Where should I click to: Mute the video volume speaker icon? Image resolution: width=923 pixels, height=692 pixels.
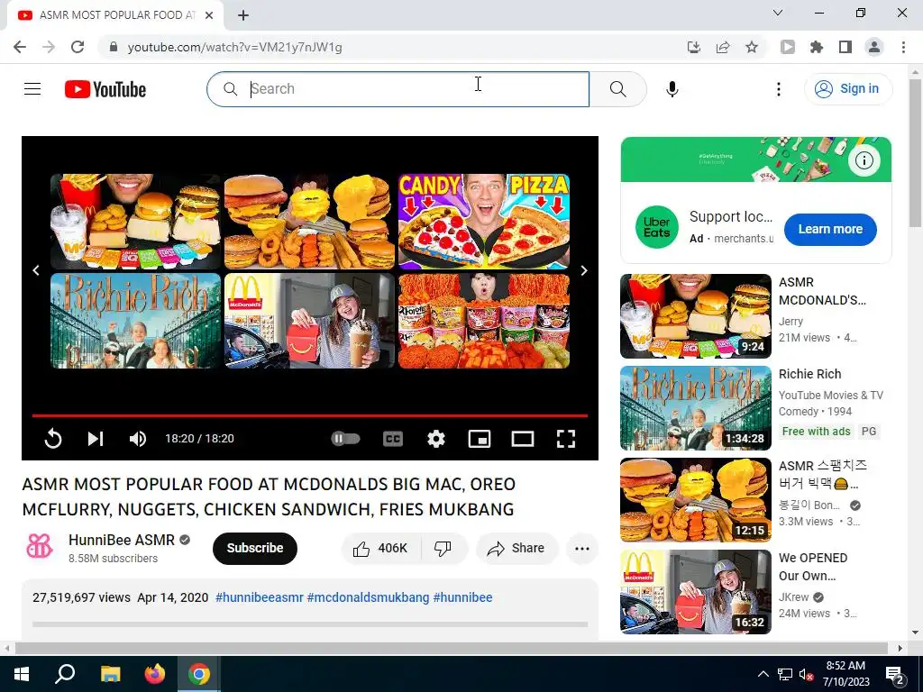tap(138, 439)
